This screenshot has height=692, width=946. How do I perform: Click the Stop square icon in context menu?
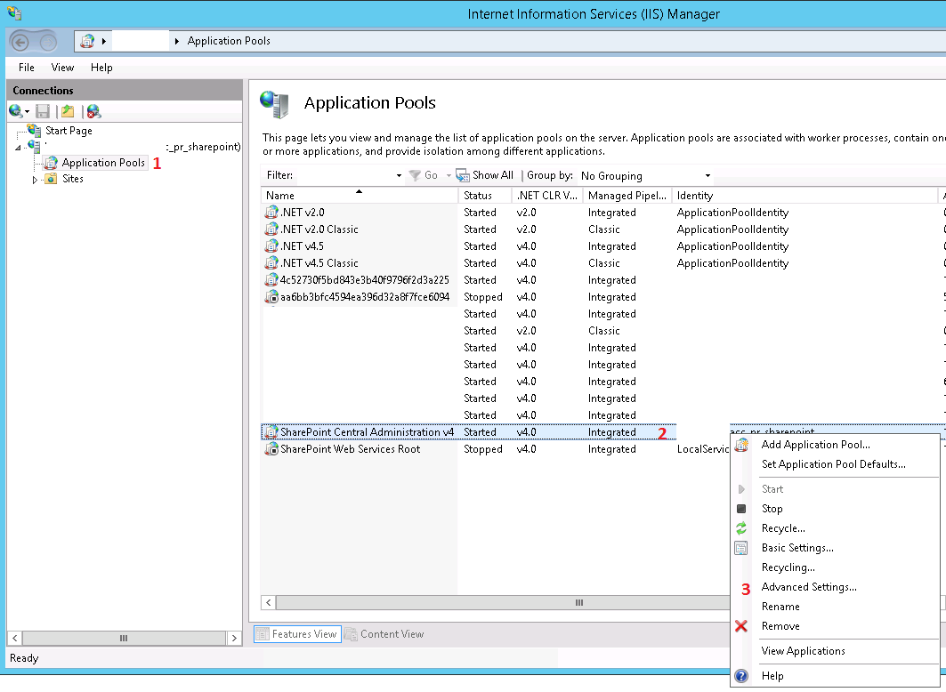741,509
